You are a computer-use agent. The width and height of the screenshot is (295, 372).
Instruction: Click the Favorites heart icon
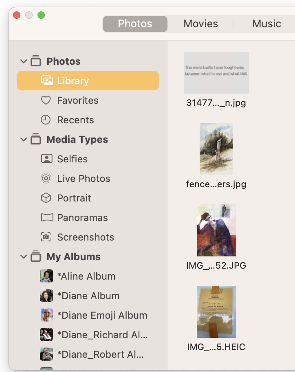[x=46, y=100]
